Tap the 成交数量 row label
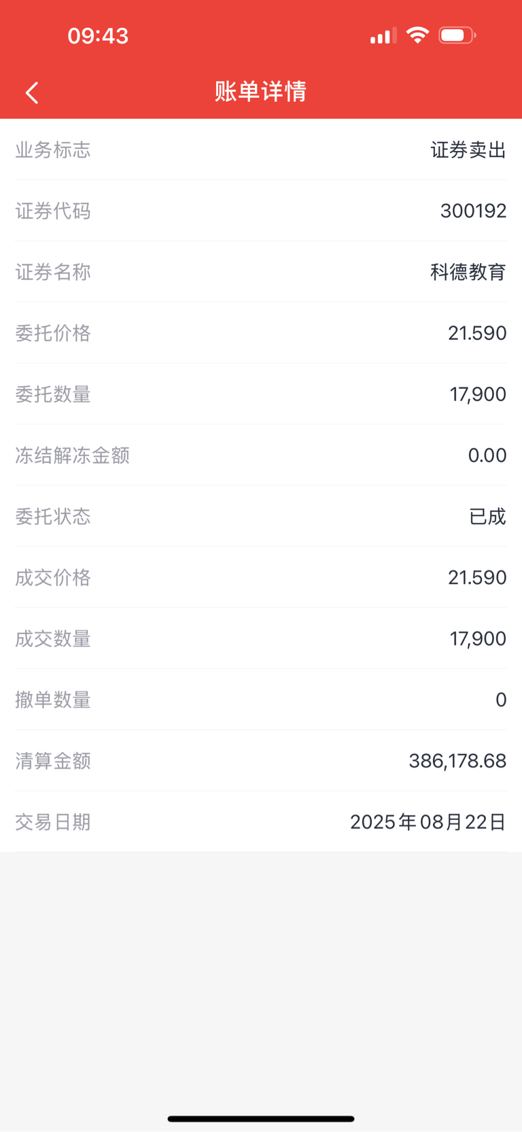This screenshot has height=1132, width=522. tap(53, 639)
